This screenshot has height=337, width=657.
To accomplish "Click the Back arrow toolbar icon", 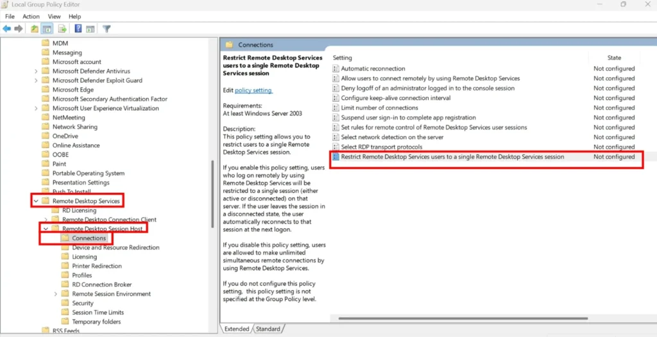I will 6,29.
